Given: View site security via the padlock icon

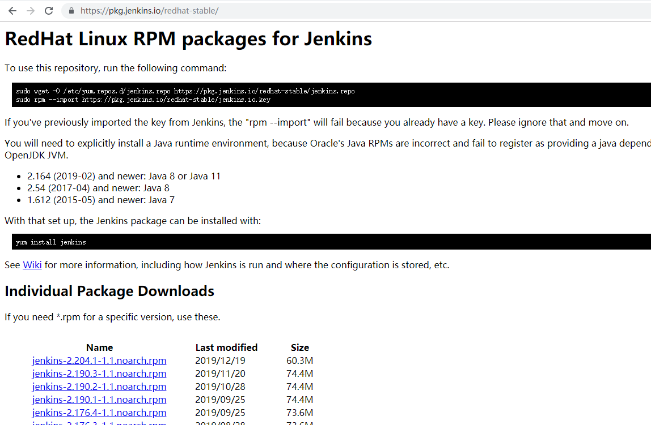Looking at the screenshot, I should pyautogui.click(x=71, y=11).
